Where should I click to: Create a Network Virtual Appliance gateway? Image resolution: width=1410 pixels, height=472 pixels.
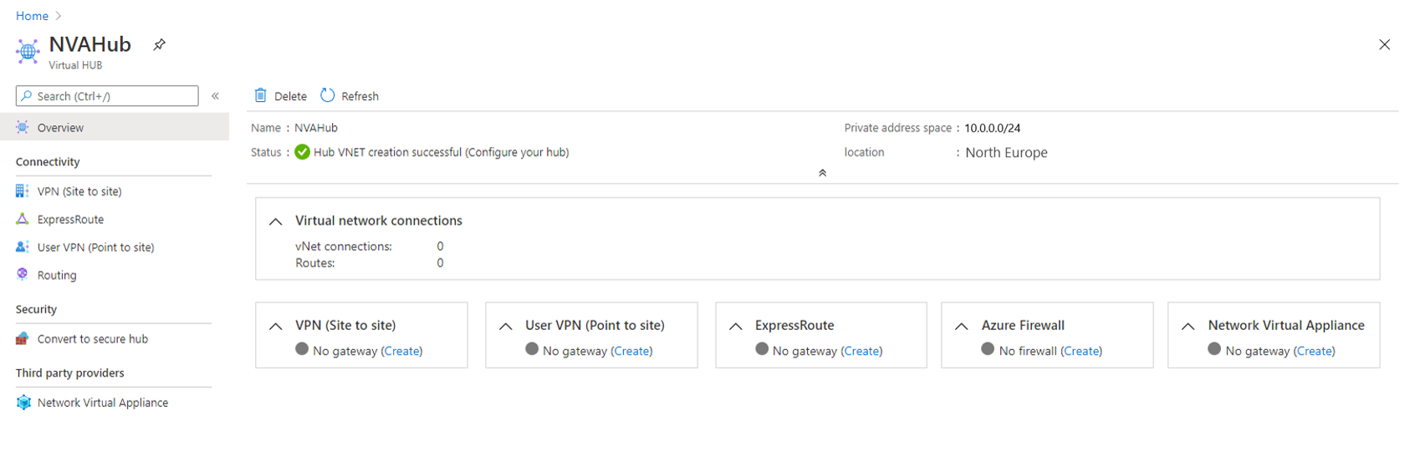point(1314,351)
